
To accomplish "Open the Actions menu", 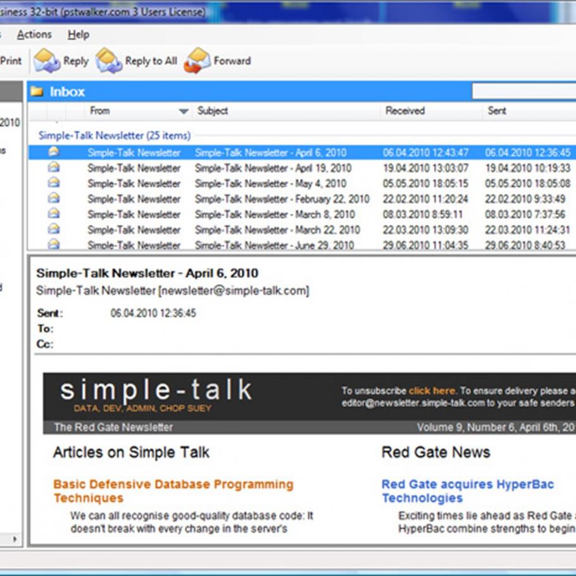I will pyautogui.click(x=34, y=35).
